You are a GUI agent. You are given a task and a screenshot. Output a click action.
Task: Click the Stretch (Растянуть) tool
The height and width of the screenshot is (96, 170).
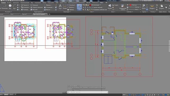pos(25,10)
